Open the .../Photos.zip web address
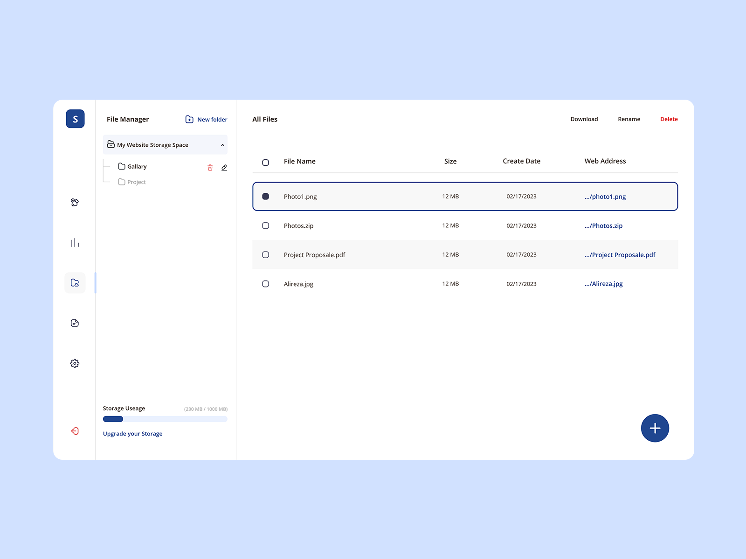This screenshot has height=559, width=746. pyautogui.click(x=604, y=225)
